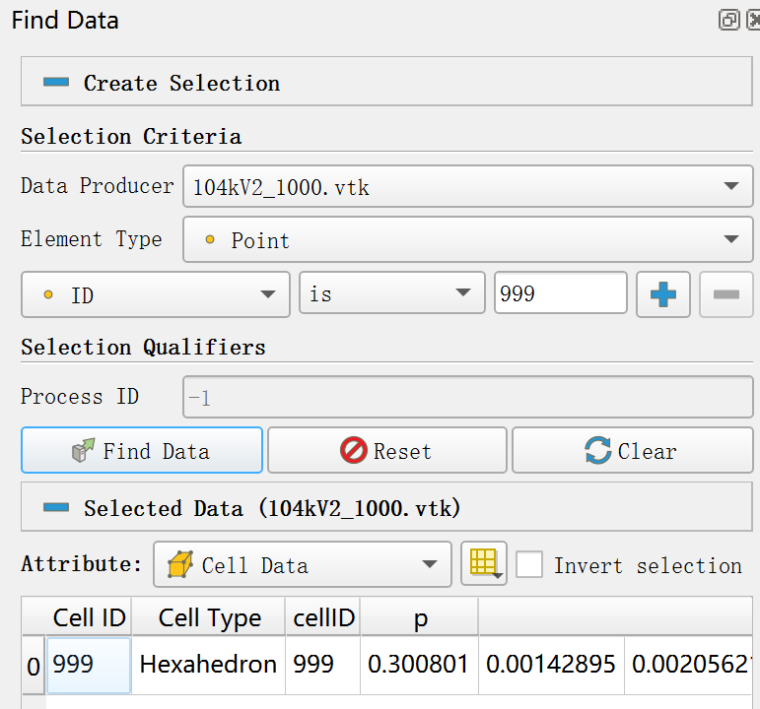Screen dimensions: 760x709
Task: Click the value field containing 999
Action: click(559, 293)
